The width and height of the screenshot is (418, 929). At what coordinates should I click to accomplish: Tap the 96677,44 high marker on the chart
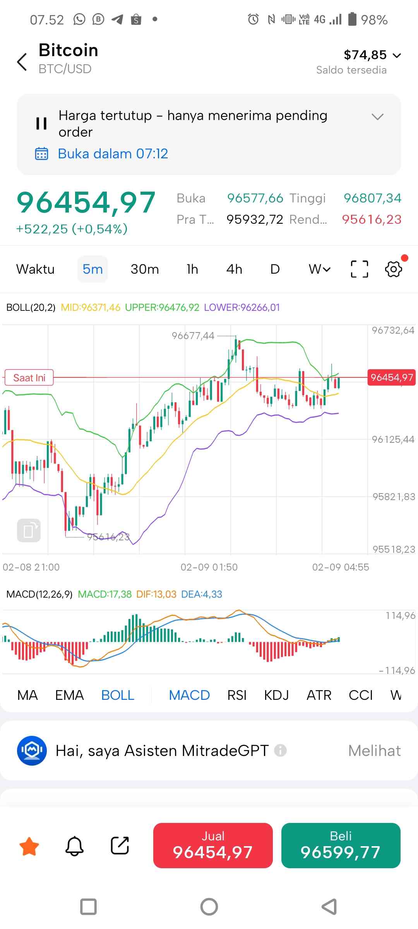pos(193,336)
